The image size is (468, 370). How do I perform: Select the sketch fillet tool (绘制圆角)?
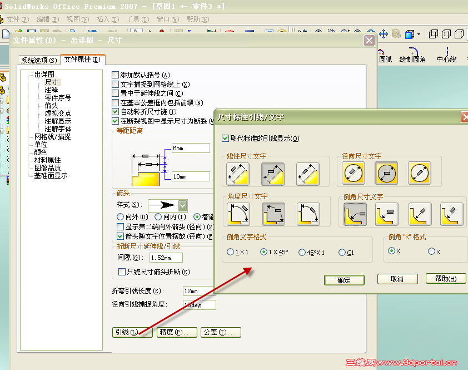412,55
